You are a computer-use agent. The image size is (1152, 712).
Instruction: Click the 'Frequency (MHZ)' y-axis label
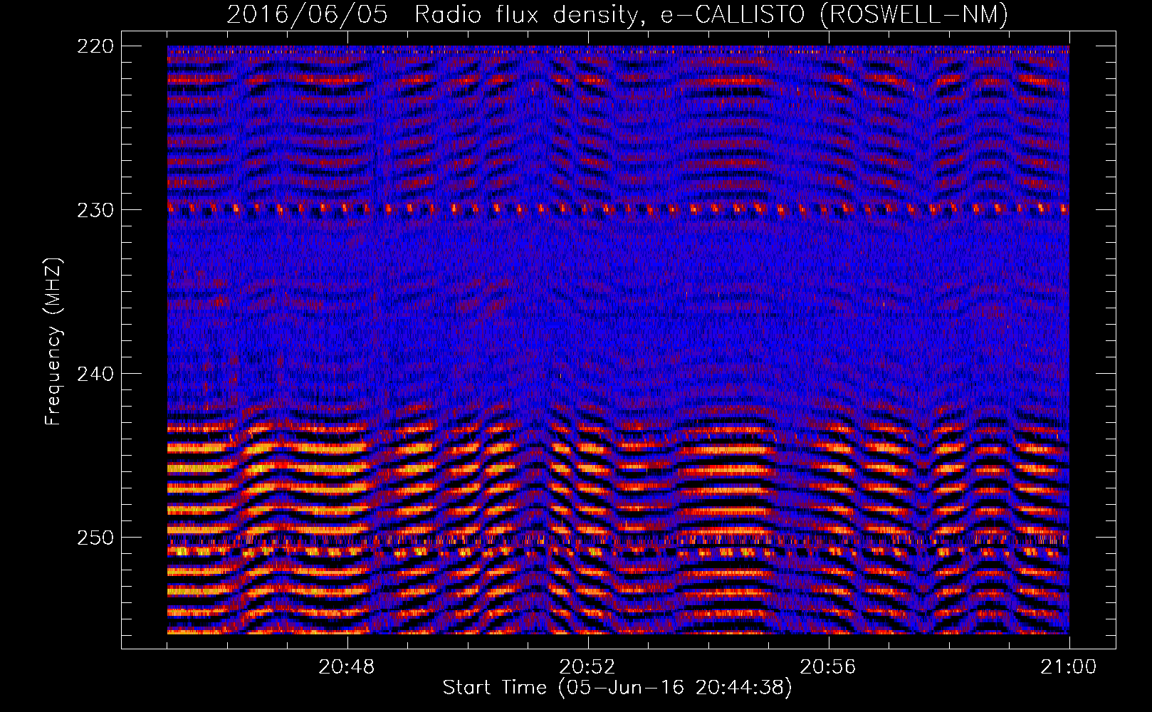click(x=53, y=341)
